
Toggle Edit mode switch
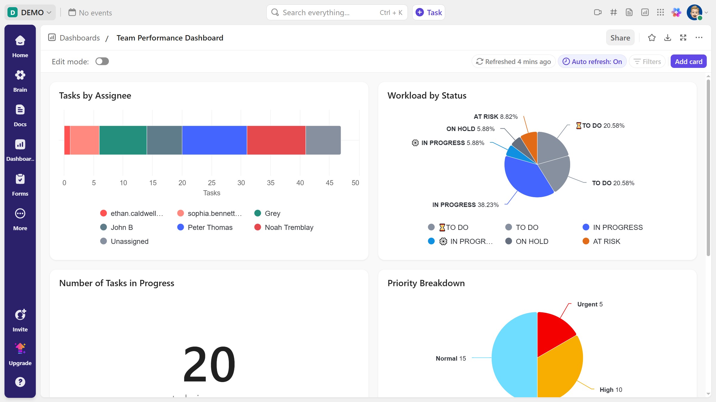tap(102, 61)
